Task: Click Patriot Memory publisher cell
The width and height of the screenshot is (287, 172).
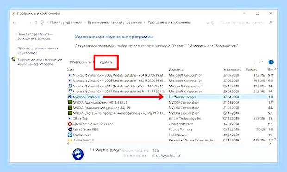Action: [180, 129]
